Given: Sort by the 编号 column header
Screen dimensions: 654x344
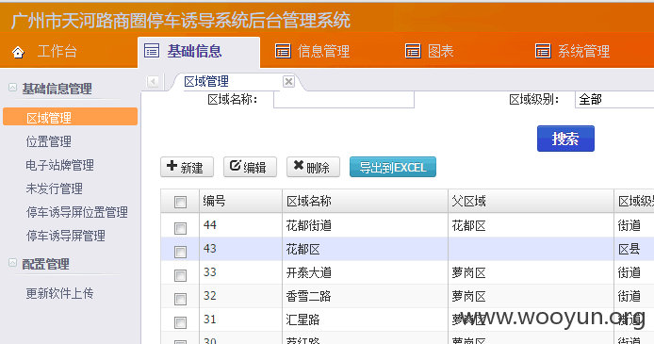Looking at the screenshot, I should coord(241,201).
